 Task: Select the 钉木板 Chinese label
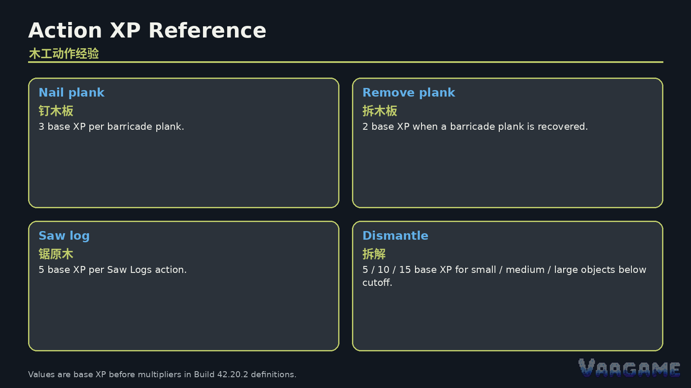(56, 111)
